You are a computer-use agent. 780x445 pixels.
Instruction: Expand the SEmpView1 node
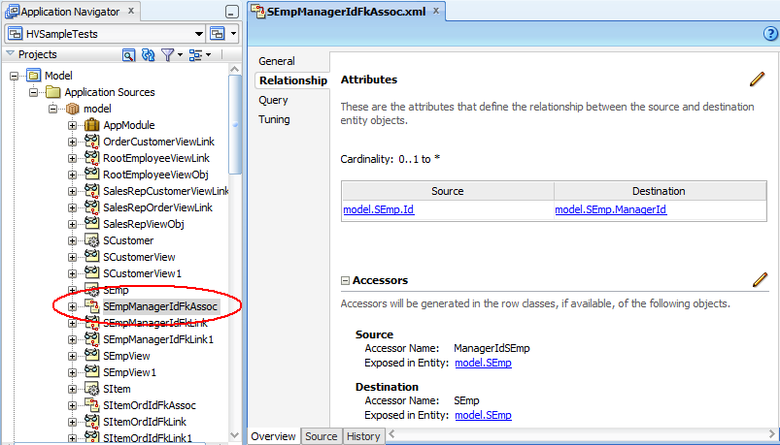[x=72, y=372]
